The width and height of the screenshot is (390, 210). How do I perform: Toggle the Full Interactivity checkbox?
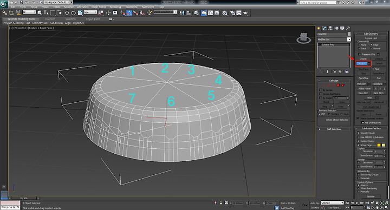(x=363, y=122)
